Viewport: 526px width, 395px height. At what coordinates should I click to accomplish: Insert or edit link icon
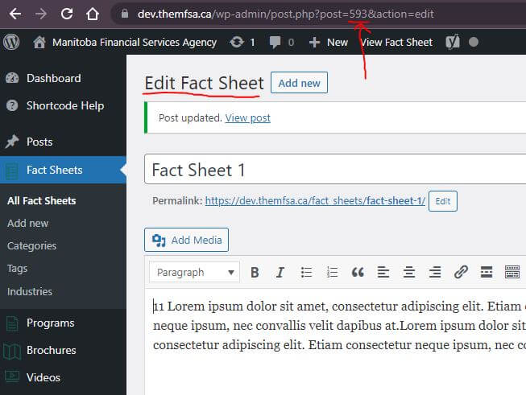461,273
